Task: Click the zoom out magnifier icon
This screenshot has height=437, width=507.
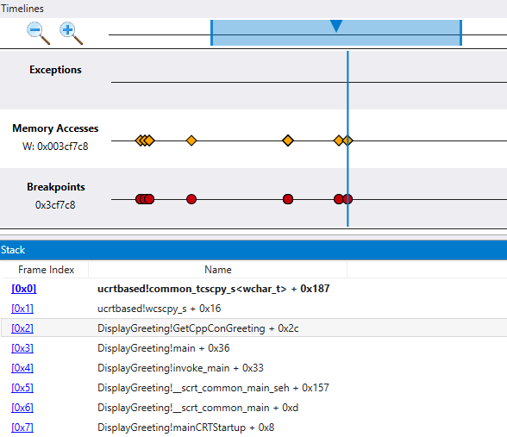Action: coord(38,33)
